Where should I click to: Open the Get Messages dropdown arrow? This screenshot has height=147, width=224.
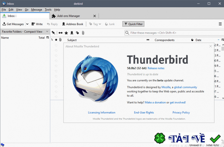[27, 24]
